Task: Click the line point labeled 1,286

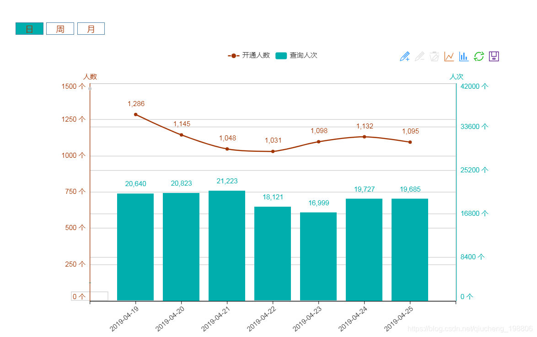Action: pos(135,114)
